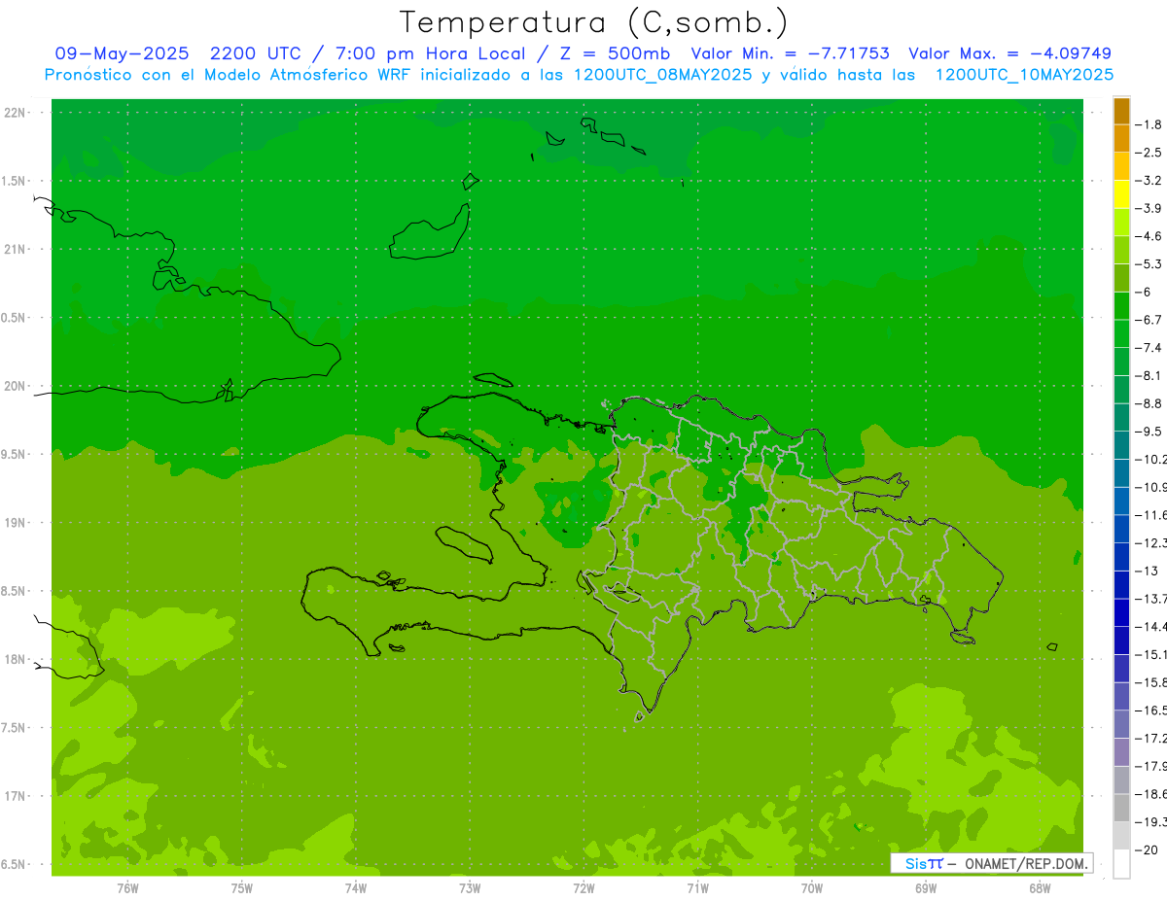Screen dimensions: 1167x901
Task: Pick the brown-orange swatch above -1.8
Action: coord(1121,111)
